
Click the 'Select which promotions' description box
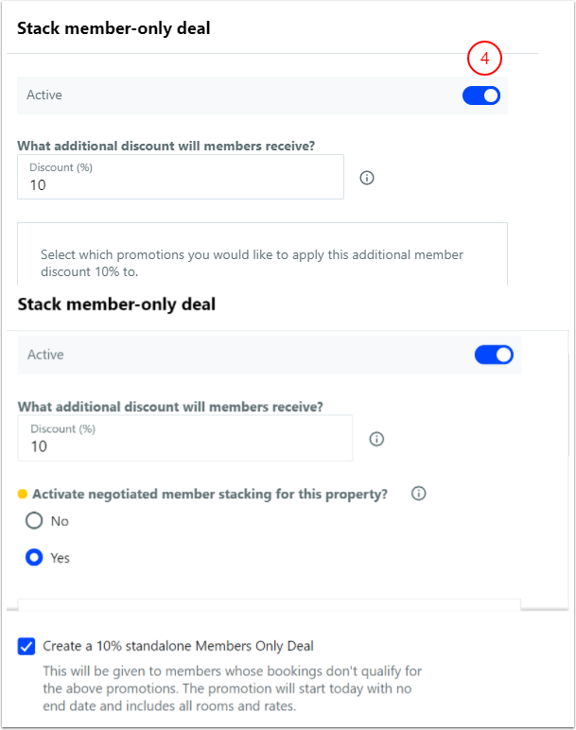pyautogui.click(x=262, y=262)
